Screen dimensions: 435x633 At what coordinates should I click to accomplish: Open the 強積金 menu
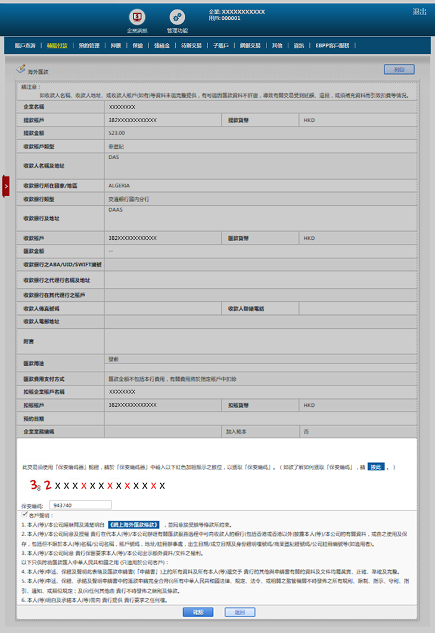click(x=162, y=45)
